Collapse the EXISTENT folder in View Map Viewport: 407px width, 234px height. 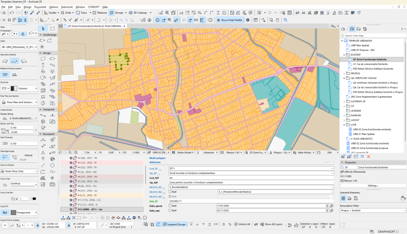(344, 55)
